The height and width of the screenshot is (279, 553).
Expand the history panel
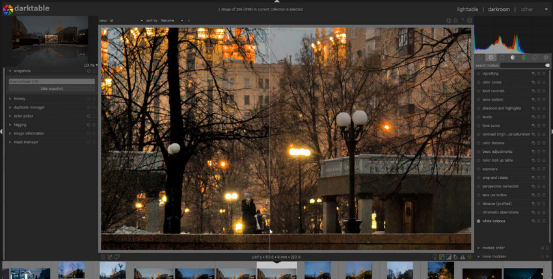[x=10, y=99]
